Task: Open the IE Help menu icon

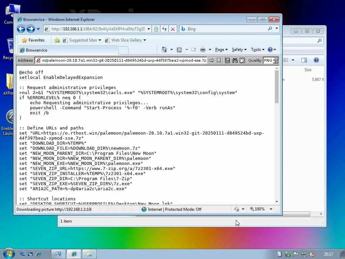Action: pos(272,50)
